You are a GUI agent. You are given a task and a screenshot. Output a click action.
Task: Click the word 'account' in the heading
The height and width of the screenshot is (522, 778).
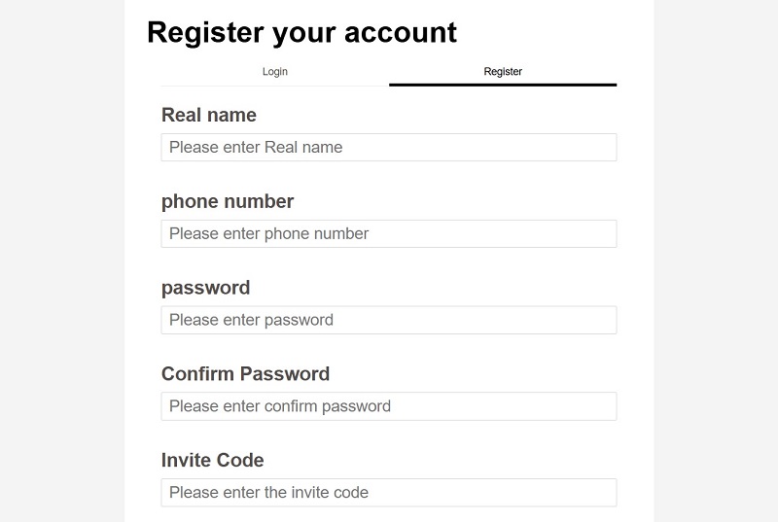(x=399, y=32)
